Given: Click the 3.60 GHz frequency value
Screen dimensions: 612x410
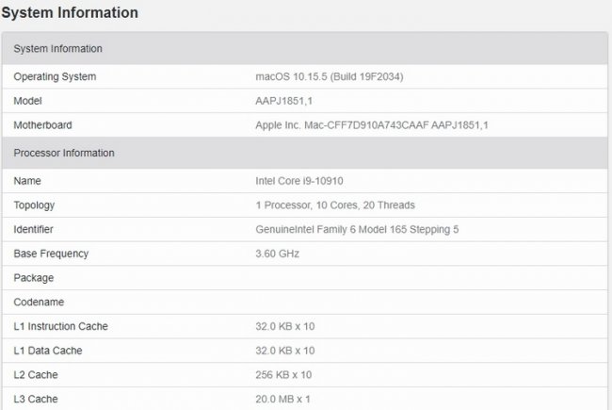Looking at the screenshot, I should (x=278, y=254).
